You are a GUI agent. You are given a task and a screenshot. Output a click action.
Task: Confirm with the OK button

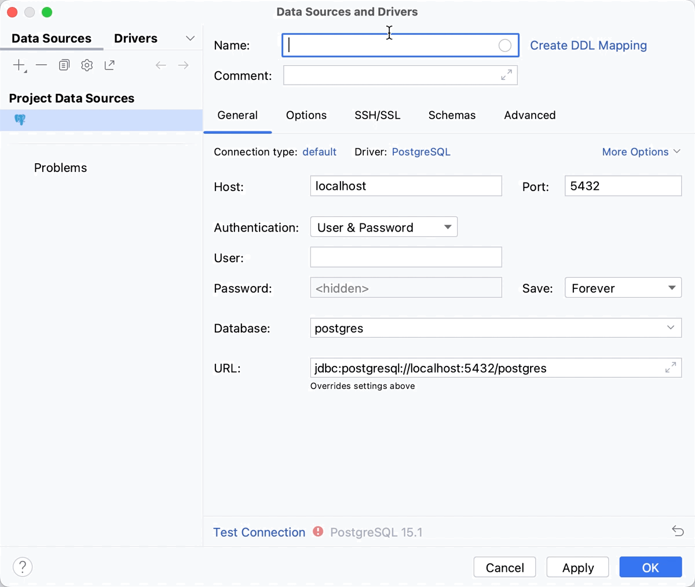click(650, 567)
